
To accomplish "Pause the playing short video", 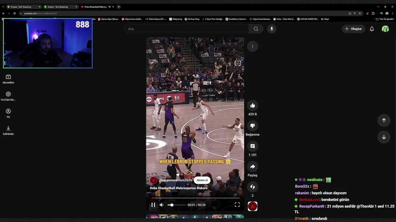I will tap(153, 205).
